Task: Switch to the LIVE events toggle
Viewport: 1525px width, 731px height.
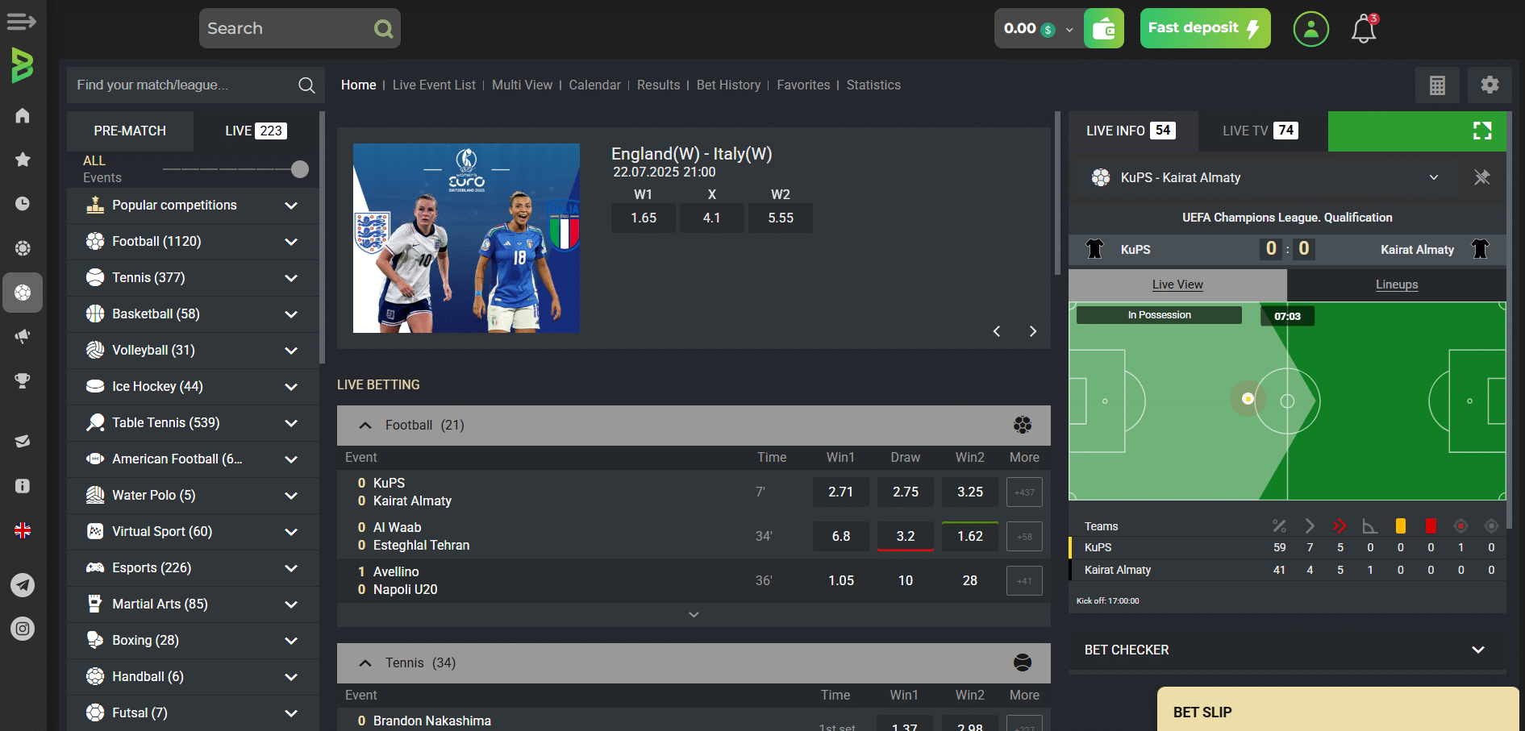Action: coord(256,131)
